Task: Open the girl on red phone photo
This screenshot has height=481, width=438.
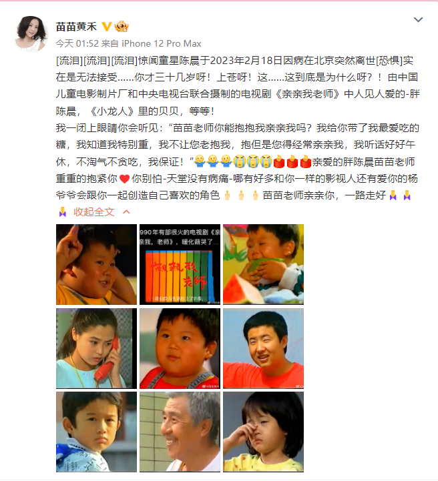Action: point(96,348)
